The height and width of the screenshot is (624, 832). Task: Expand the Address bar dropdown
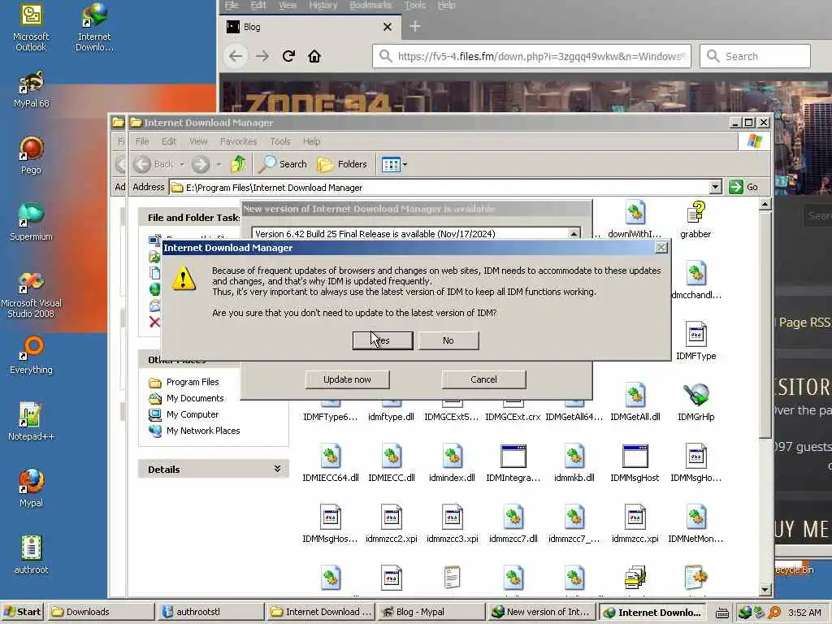(x=715, y=187)
